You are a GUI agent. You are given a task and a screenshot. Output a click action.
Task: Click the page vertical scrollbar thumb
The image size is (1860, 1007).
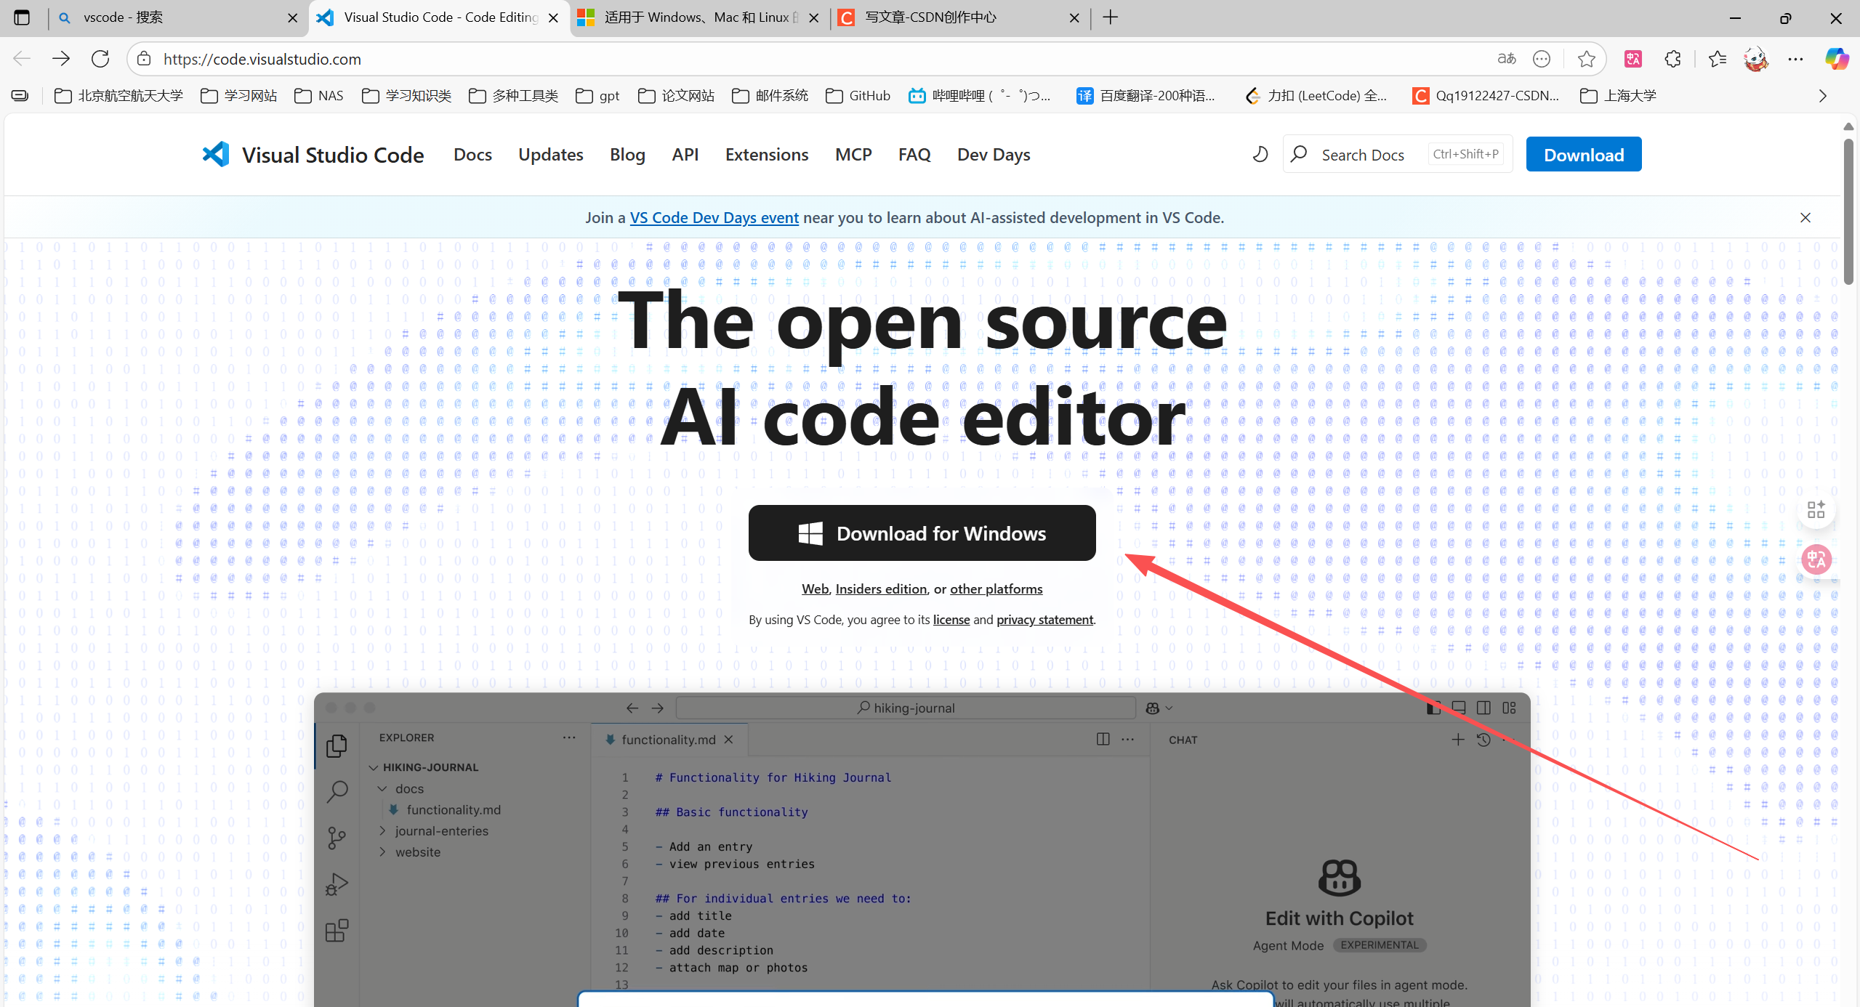(1848, 211)
